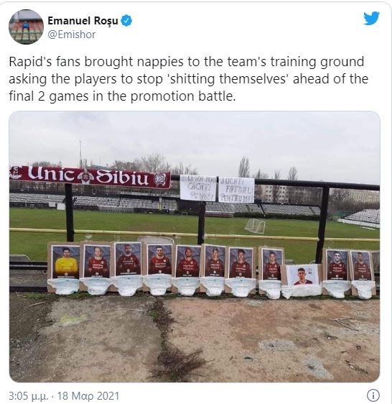Image resolution: width=392 pixels, height=404 pixels.
Task: Click the 18 Μαρ 2021 date
Action: pos(88,396)
